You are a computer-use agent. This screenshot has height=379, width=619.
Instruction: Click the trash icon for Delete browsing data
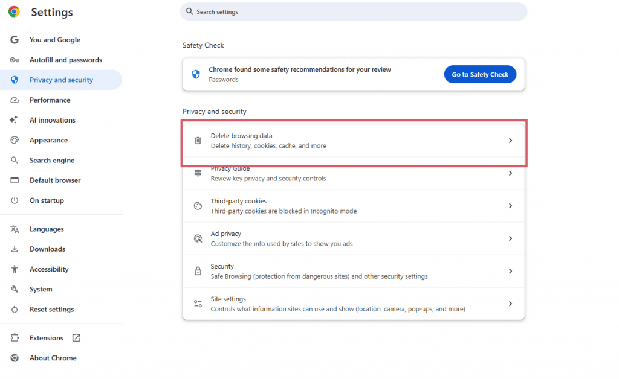[198, 141]
